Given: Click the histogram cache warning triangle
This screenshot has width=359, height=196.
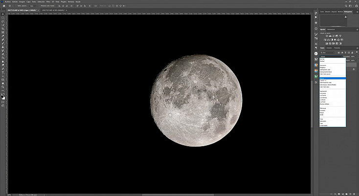Looking at the screenshot, I should click(x=346, y=17).
